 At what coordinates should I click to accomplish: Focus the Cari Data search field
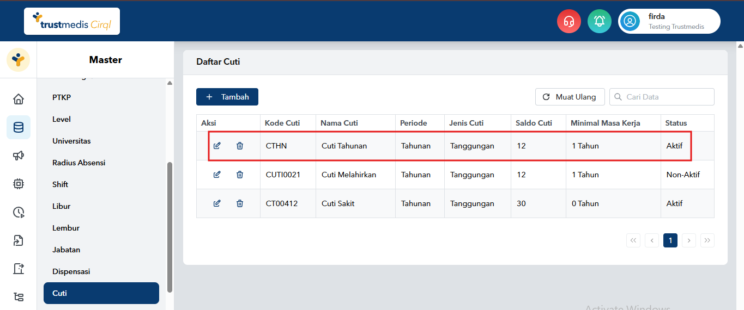pos(662,97)
